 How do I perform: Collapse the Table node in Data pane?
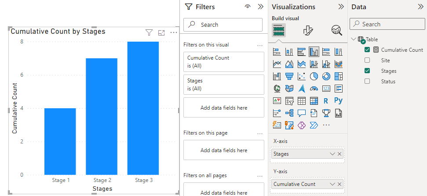354,39
